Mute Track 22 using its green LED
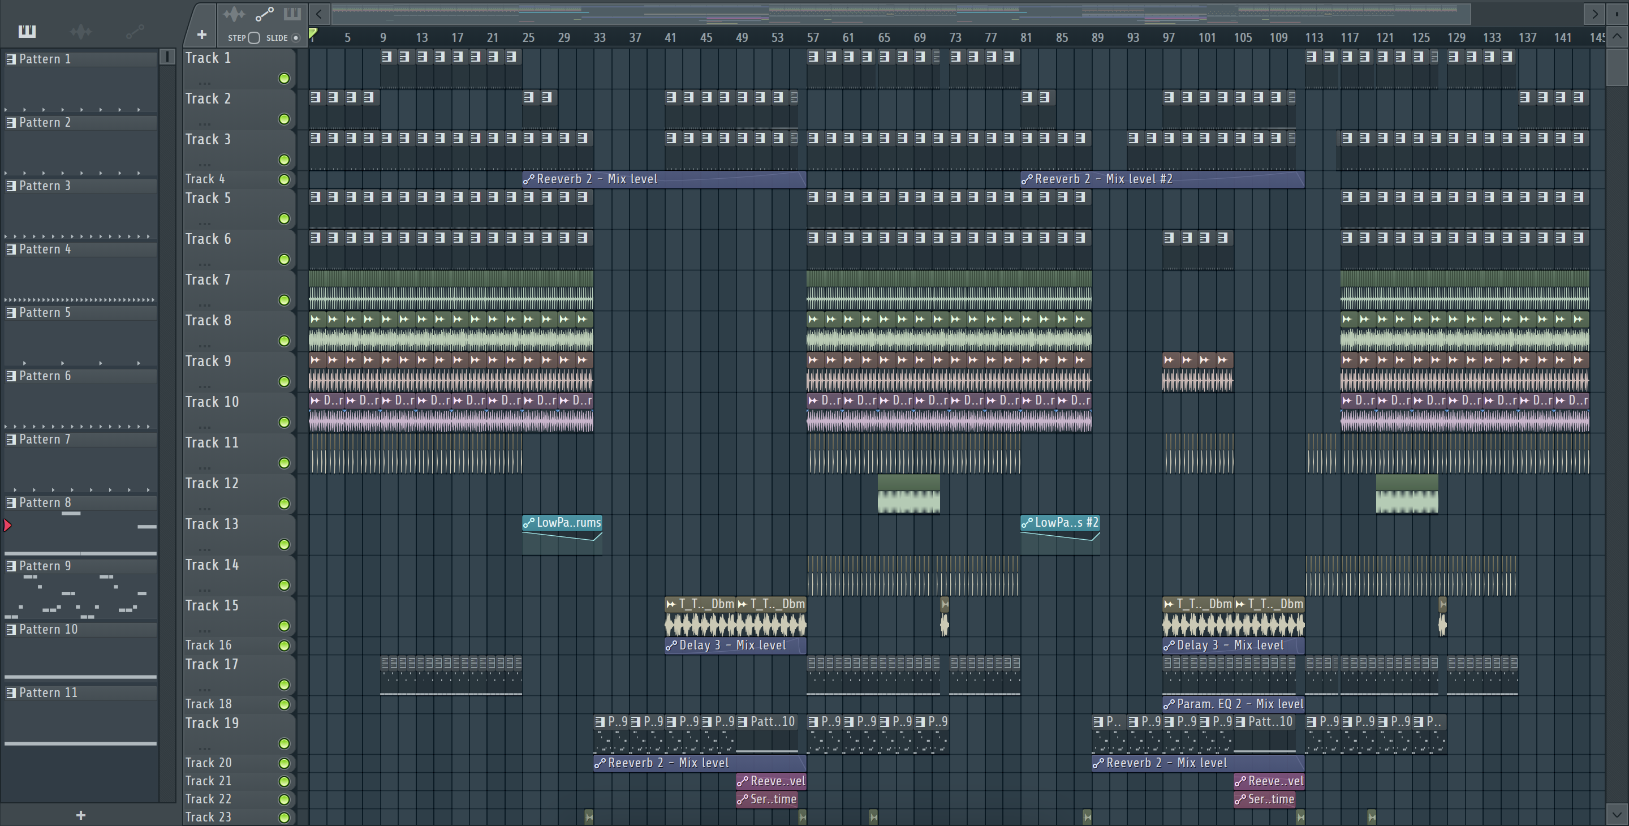Screen dimensions: 1629x826 (284, 799)
